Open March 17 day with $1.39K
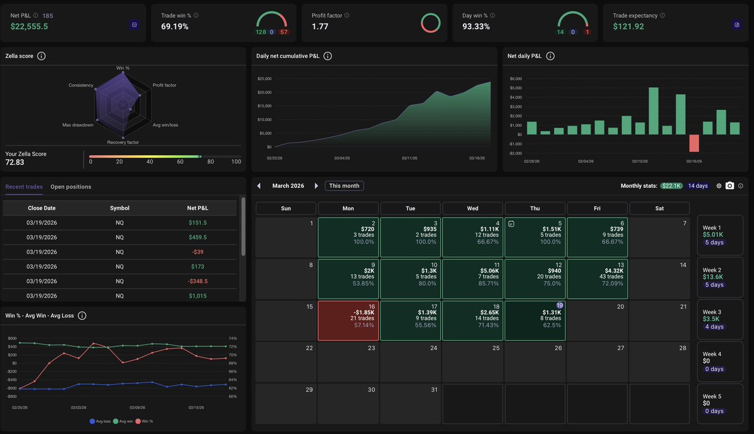This screenshot has width=754, height=434. coord(410,320)
